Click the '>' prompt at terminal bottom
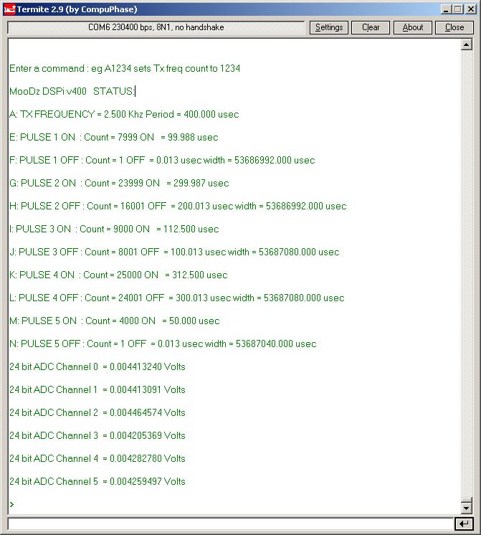The height and width of the screenshot is (535, 481). click(12, 504)
